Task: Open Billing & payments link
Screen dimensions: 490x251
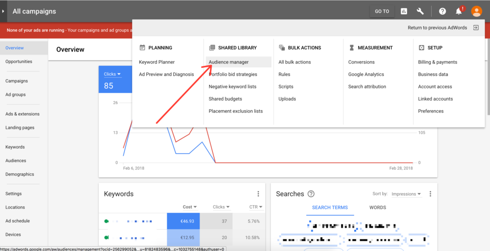Action: (x=437, y=62)
